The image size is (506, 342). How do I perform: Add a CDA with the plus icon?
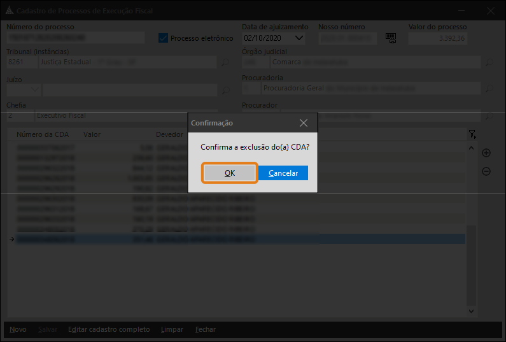[x=486, y=153]
